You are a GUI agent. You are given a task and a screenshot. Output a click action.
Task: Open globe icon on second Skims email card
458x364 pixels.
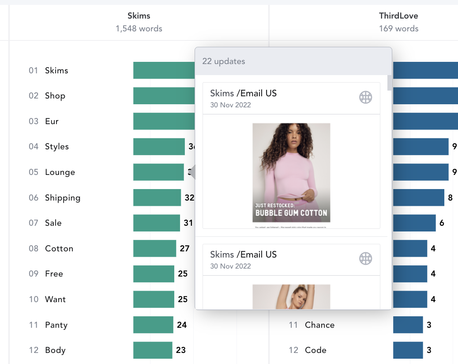click(x=365, y=258)
